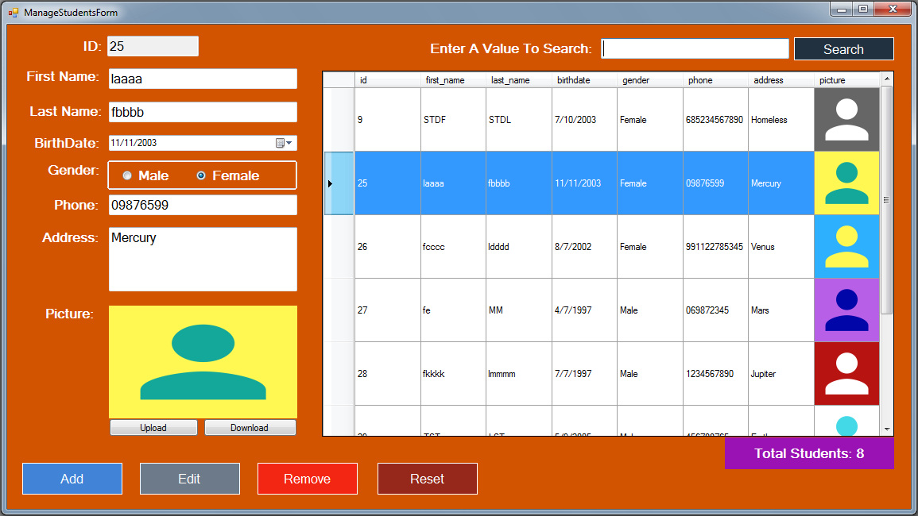The height and width of the screenshot is (516, 918).
Task: Click the gray avatar picture for student 9
Action: tap(846, 119)
